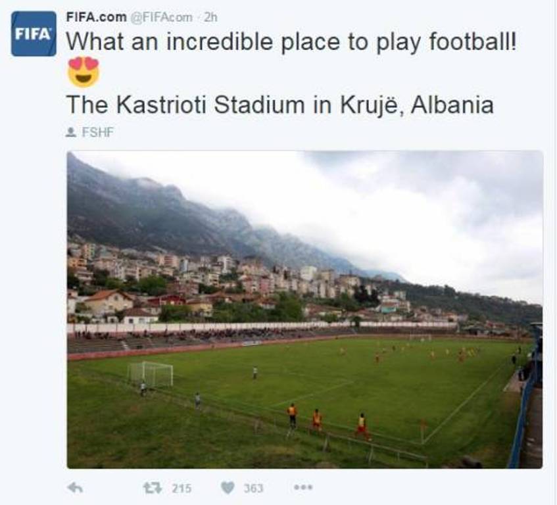Like the tweet with the heart icon
This screenshot has width=557, height=505.
(228, 487)
